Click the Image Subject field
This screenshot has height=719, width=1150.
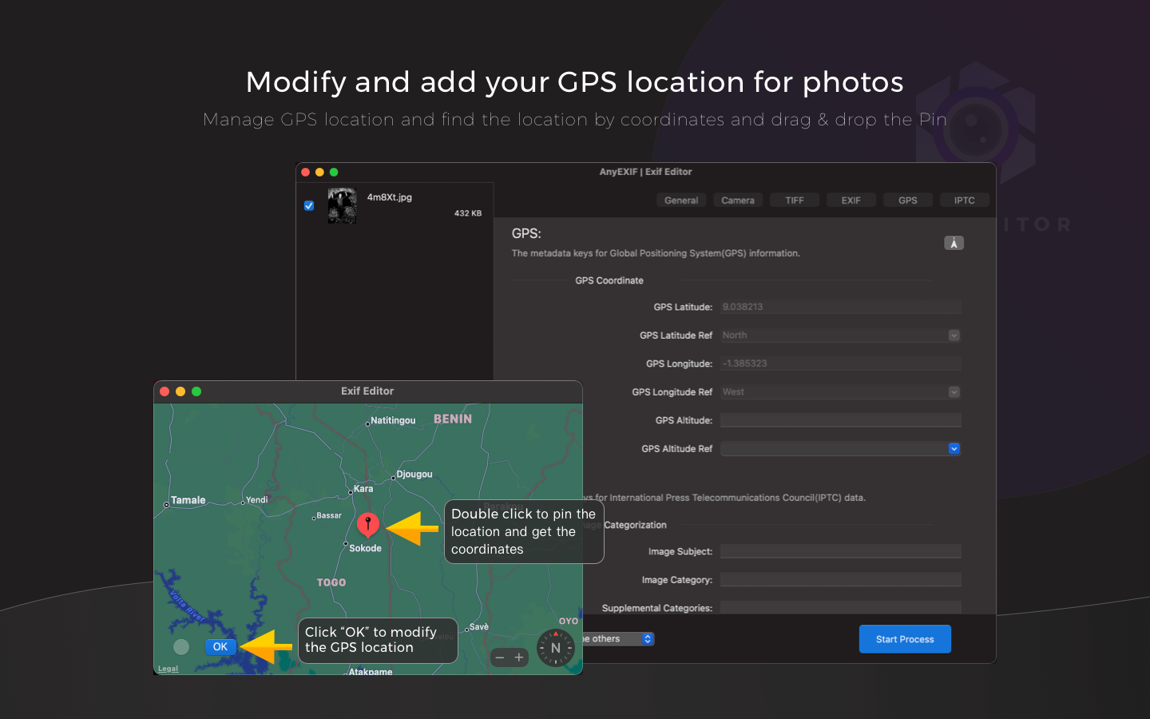(x=840, y=551)
